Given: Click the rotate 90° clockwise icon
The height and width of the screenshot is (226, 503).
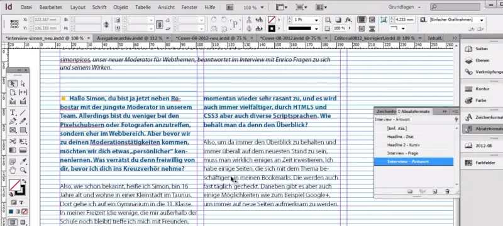Looking at the screenshot, I should tap(214, 20).
